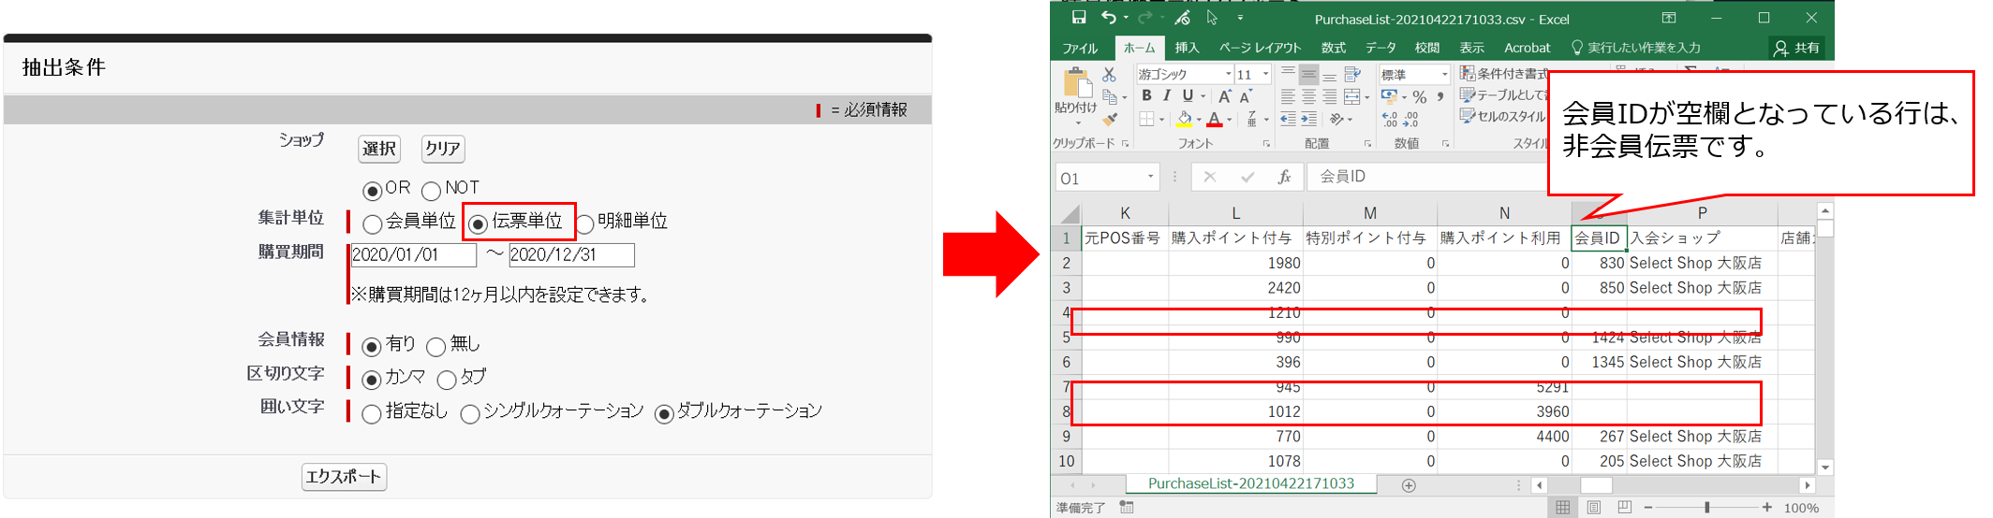
Task: Select the 会員単位 radio button
Action: point(373,224)
